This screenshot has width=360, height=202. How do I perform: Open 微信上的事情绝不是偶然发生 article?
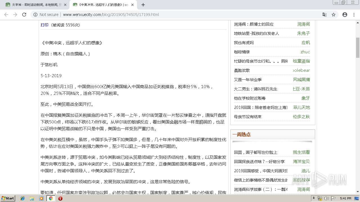(261, 180)
